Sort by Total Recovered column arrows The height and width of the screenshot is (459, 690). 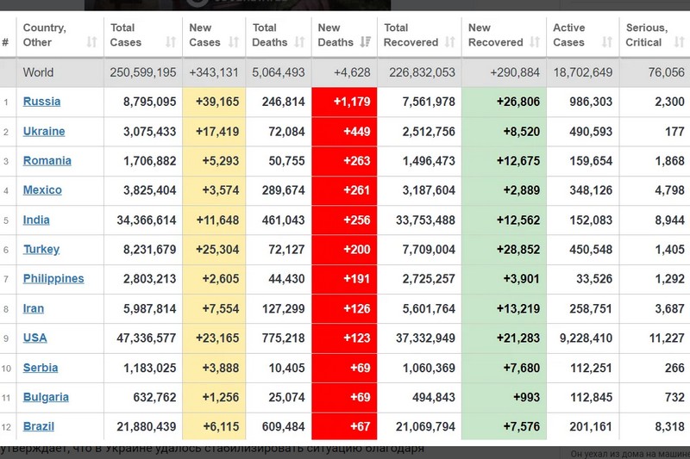(449, 42)
